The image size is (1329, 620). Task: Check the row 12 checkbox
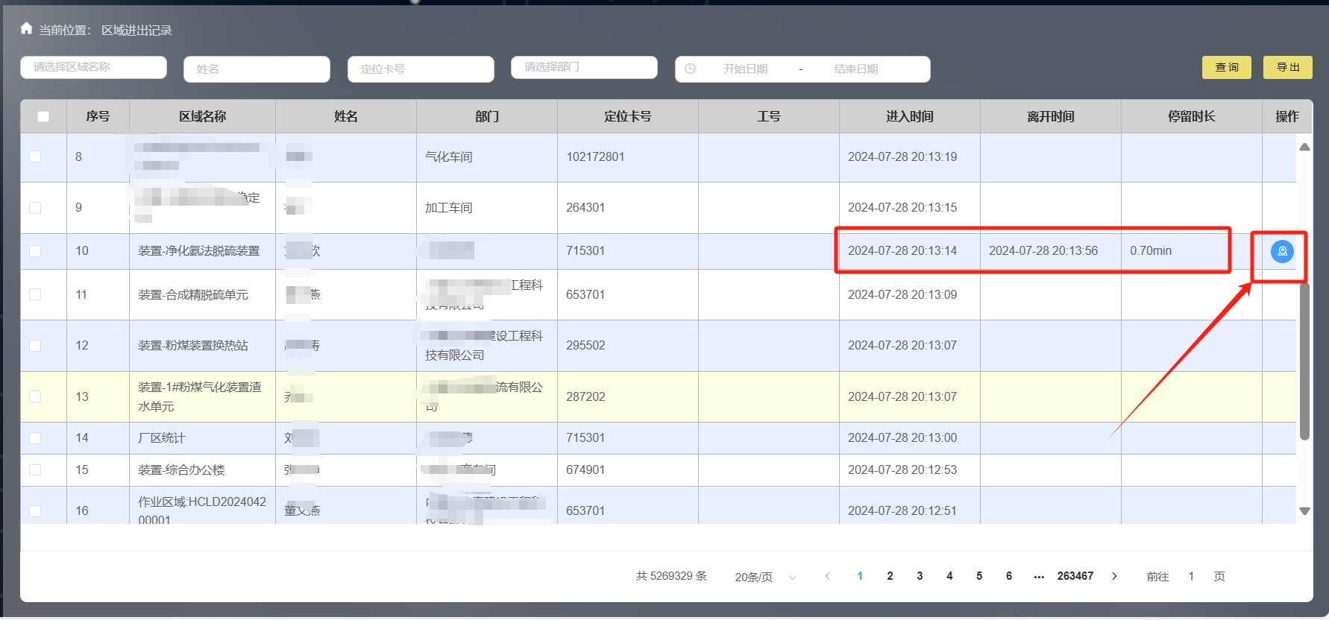(35, 345)
